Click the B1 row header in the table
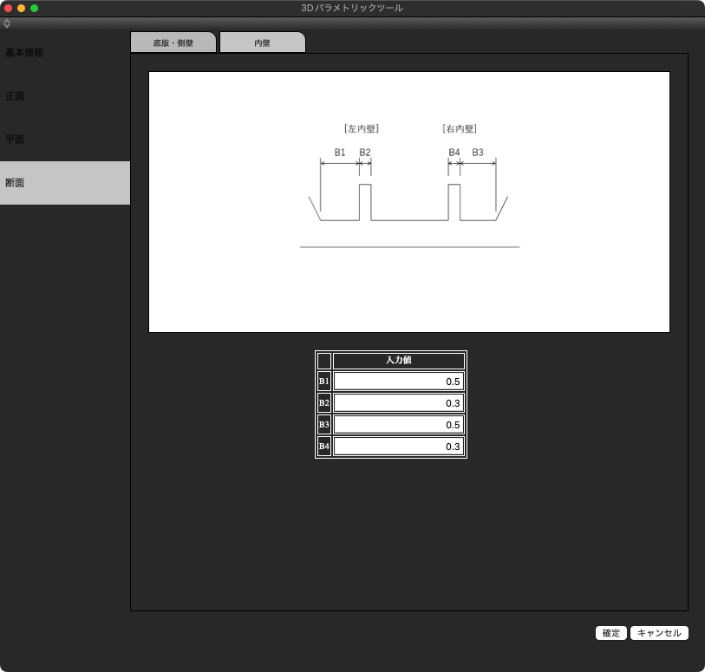Image resolution: width=705 pixels, height=672 pixels. pos(323,382)
